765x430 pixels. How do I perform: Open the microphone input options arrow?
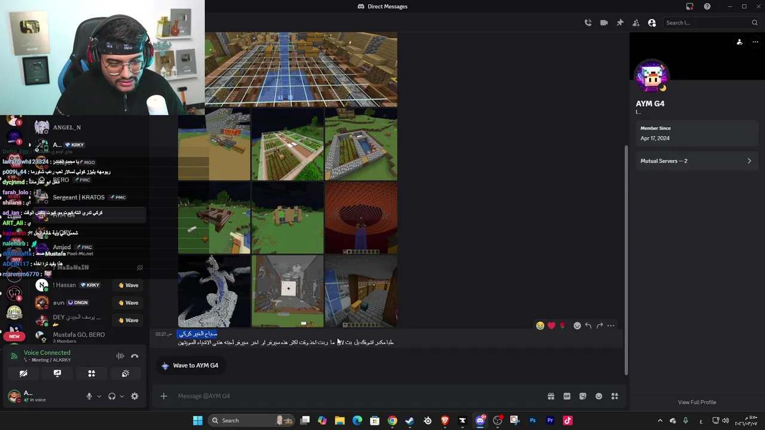click(99, 396)
